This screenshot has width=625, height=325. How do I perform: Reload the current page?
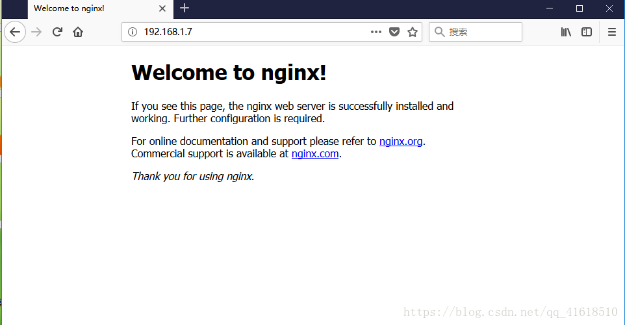(x=57, y=32)
